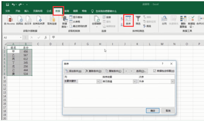Select cell B1 containing 总分
The image size is (204, 121).
pyautogui.click(x=26, y=48)
